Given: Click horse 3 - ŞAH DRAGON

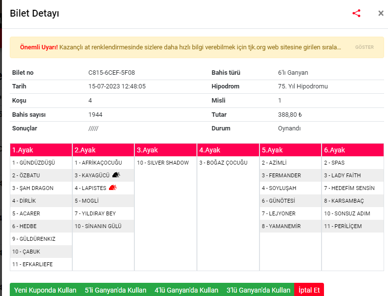Looking at the screenshot, I should (x=33, y=188).
